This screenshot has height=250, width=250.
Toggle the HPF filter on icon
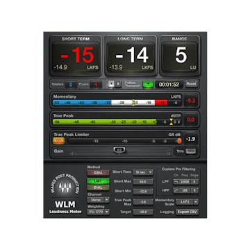[x=176, y=190]
